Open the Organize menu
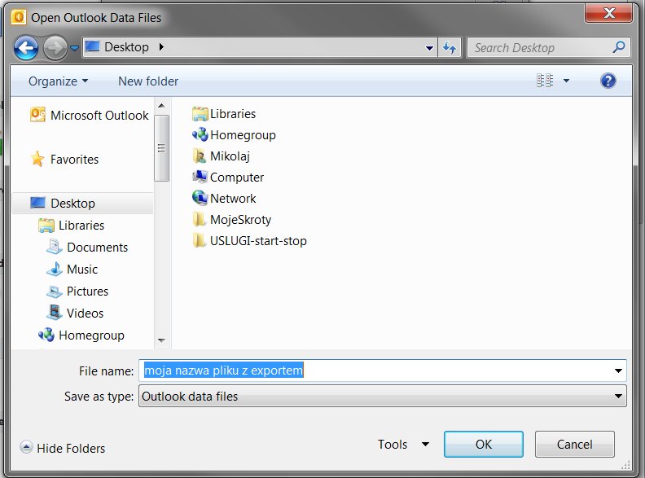This screenshot has width=645, height=478. pyautogui.click(x=58, y=81)
